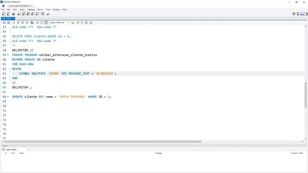Viewport: 308px width, 173px height.
Task: Open the File menu
Action: (x=3, y=10)
